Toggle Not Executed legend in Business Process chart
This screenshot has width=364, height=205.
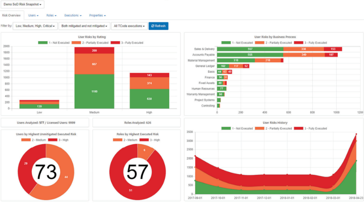coord(237,42)
